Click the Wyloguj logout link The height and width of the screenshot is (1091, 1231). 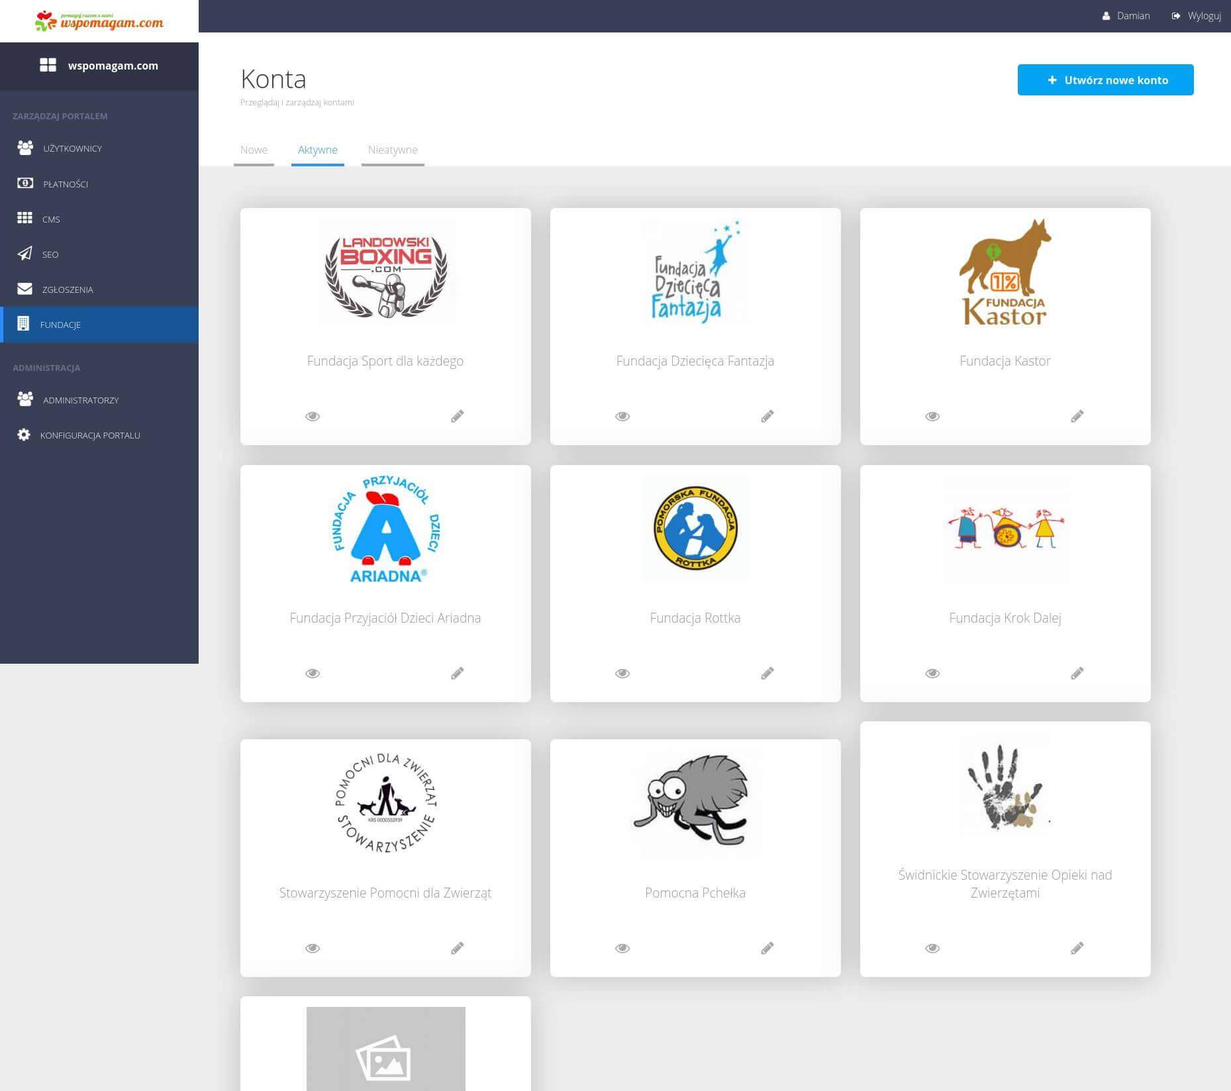(x=1197, y=16)
